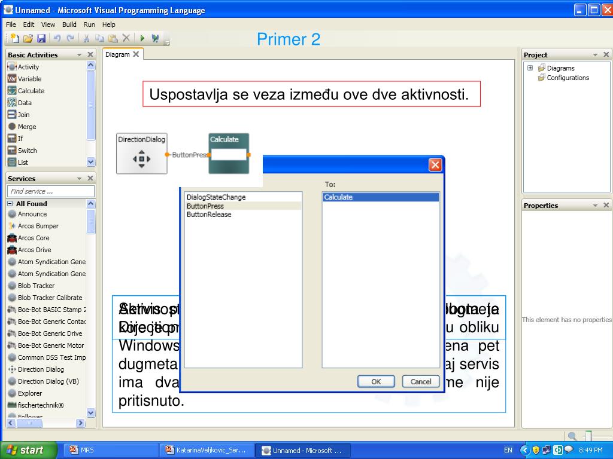Save the project using the floppy icon
Image resolution: width=613 pixels, height=459 pixels.
[x=41, y=38]
